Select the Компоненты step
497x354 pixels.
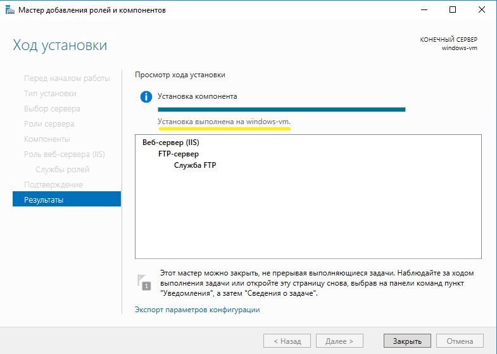(47, 139)
